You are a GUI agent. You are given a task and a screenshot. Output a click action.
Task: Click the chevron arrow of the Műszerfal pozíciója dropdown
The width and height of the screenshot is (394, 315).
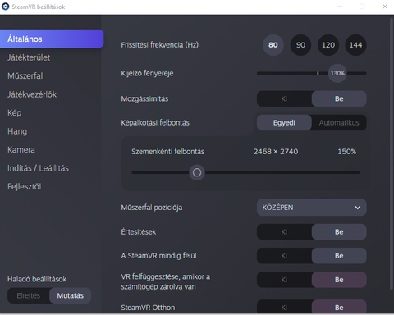pos(358,208)
